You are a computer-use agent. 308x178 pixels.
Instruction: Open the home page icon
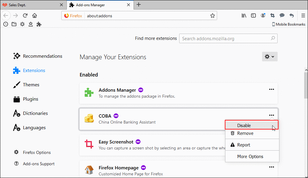(x=35, y=15)
